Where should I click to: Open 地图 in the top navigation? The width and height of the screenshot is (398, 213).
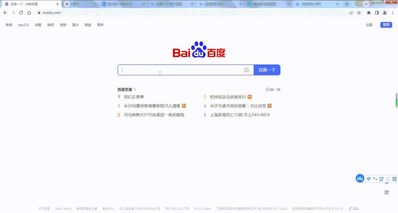[x=38, y=25]
